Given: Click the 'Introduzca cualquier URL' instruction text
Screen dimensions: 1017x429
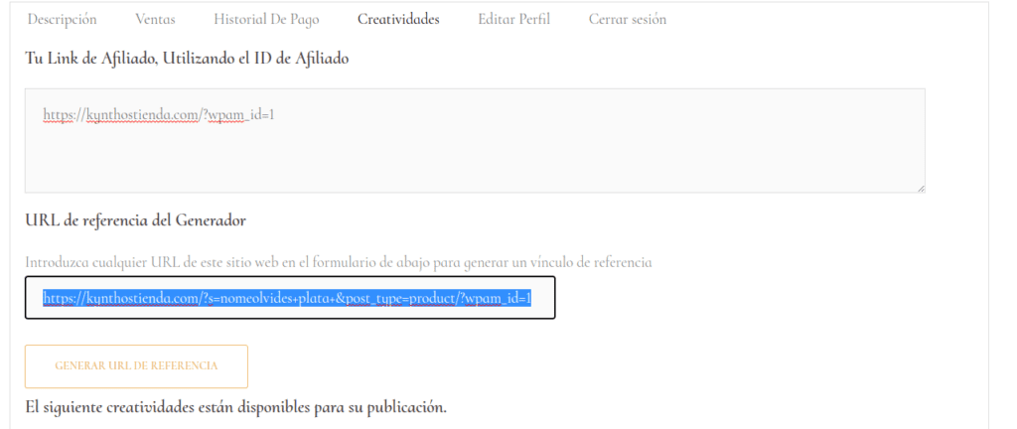Looking at the screenshot, I should point(338,262).
